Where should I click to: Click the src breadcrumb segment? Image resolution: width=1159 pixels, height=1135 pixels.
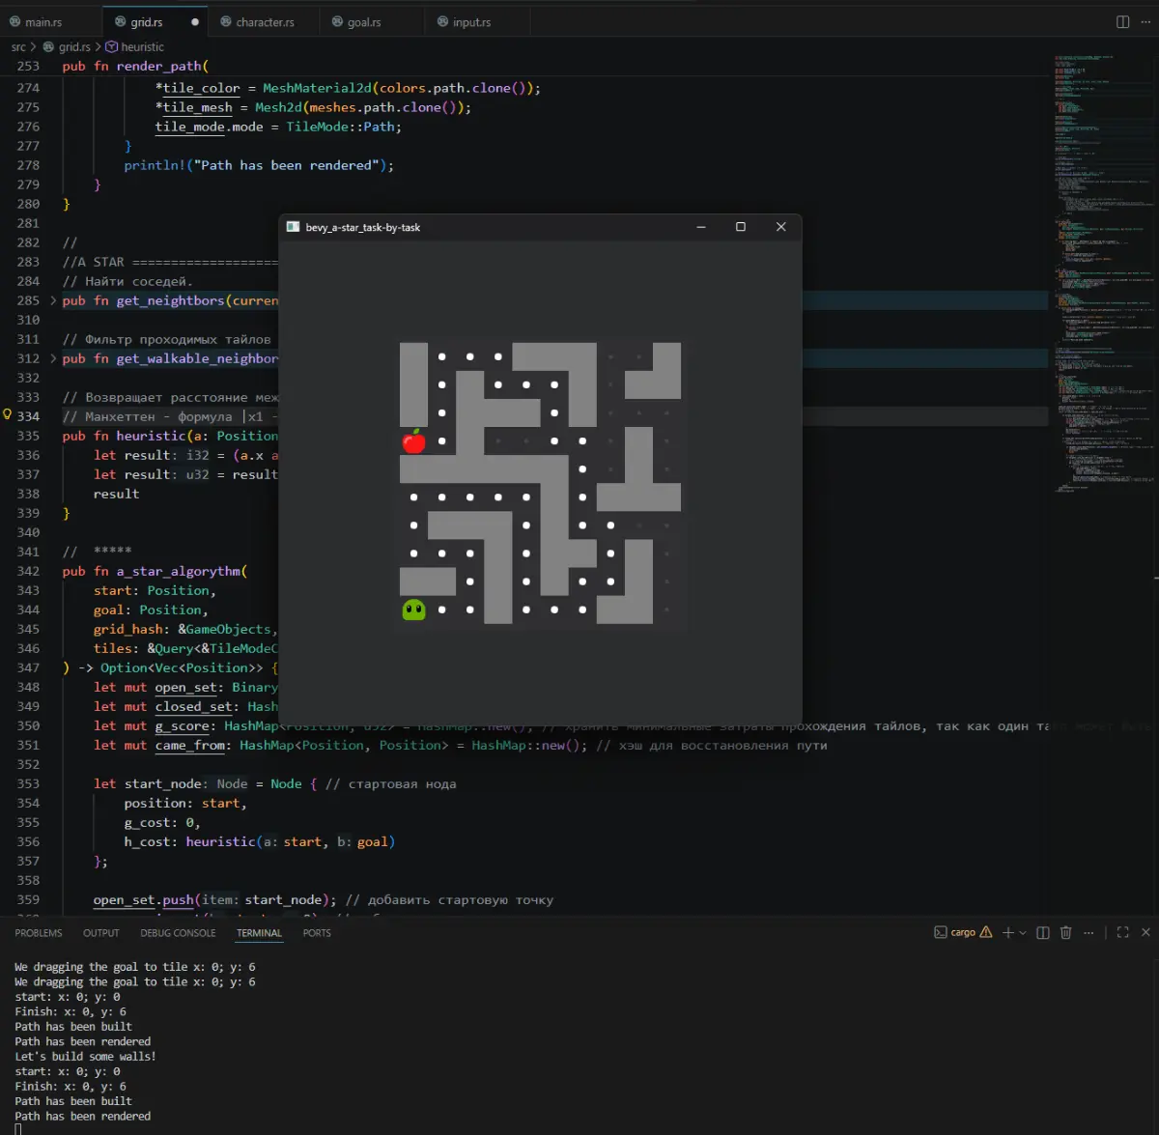18,46
